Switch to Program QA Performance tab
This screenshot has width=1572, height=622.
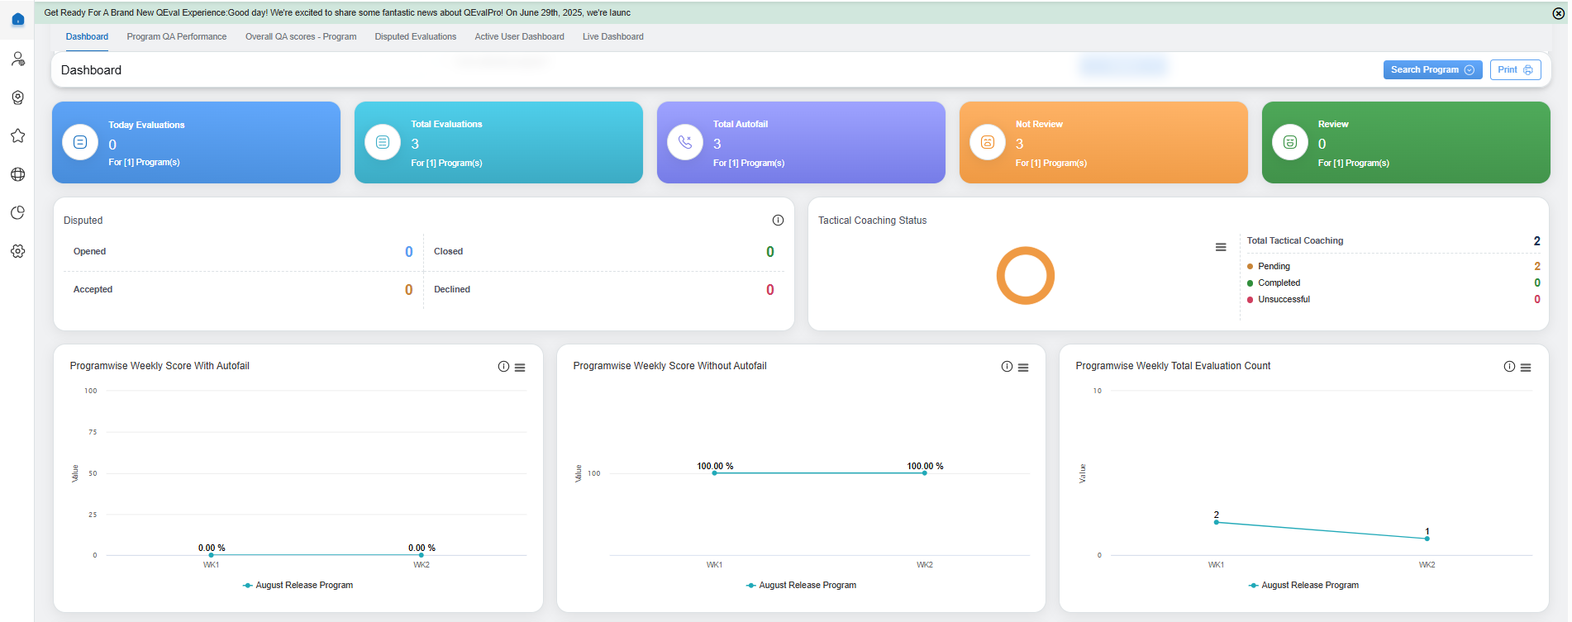click(x=176, y=37)
